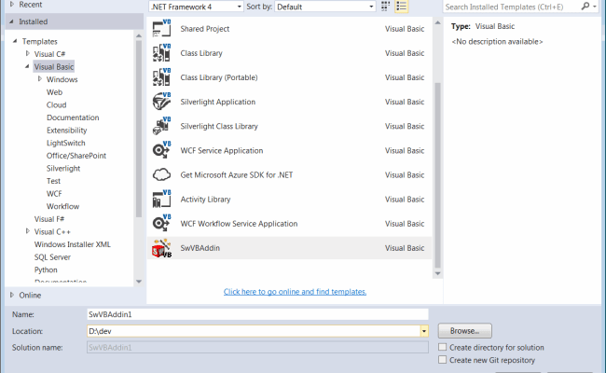Select the Silverlight tree category
The height and width of the screenshot is (373, 606).
coord(63,168)
